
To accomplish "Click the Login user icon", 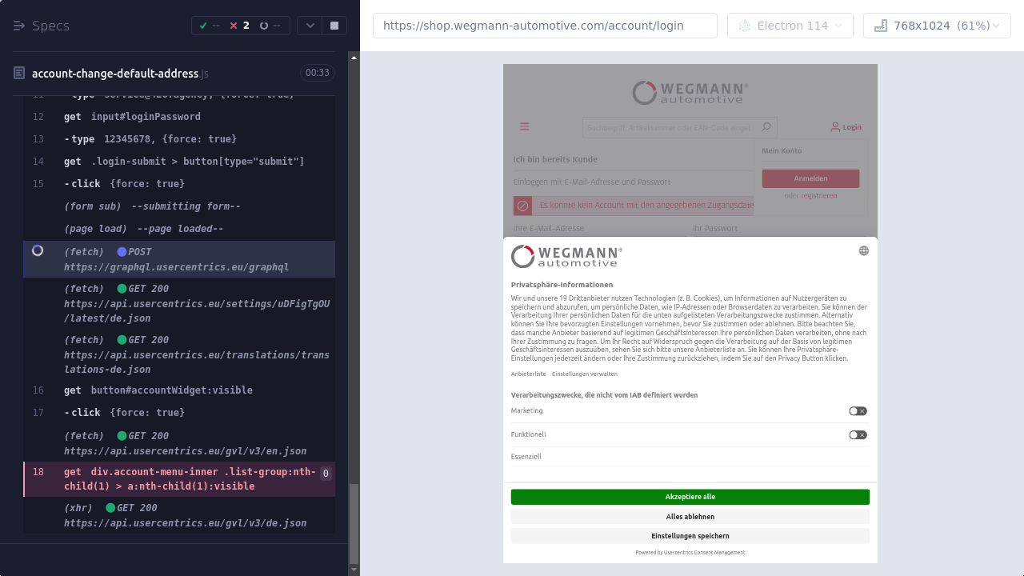I will pyautogui.click(x=835, y=126).
